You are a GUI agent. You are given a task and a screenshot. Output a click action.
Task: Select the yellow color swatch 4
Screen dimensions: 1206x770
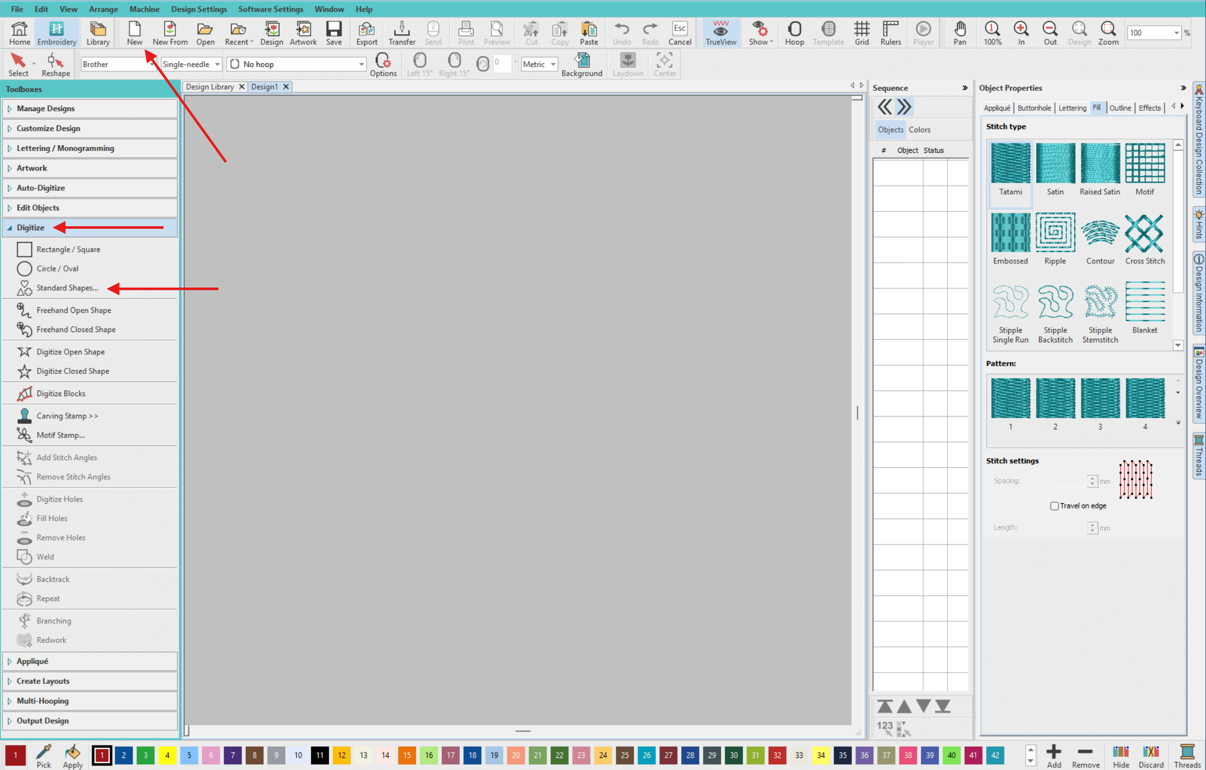167,755
